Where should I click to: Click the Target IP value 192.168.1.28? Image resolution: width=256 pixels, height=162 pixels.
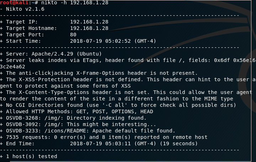(x=89, y=22)
